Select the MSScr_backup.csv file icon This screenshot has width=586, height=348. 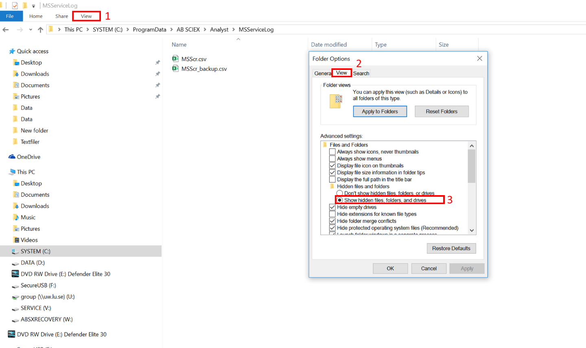175,69
